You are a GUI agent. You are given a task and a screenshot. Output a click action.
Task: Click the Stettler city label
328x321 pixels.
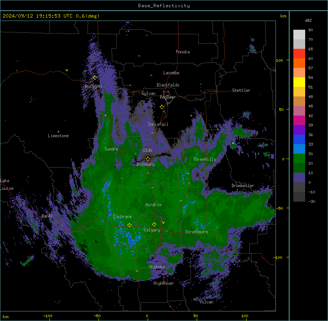pyautogui.click(x=241, y=90)
